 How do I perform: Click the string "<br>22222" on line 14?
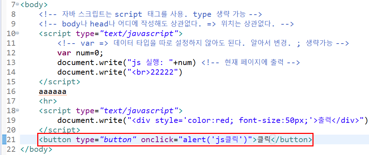[x=153, y=72]
